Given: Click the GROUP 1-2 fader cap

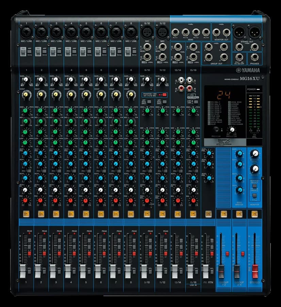Looking at the screenshot, I should click(221, 271).
